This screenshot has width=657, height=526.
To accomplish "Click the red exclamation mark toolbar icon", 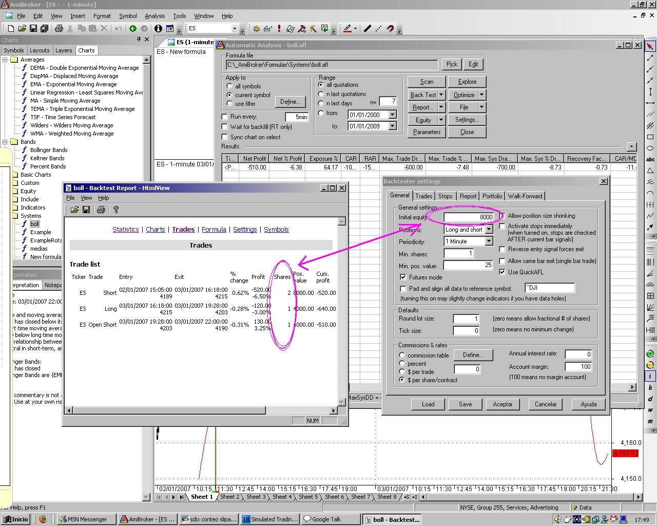I will [279, 29].
